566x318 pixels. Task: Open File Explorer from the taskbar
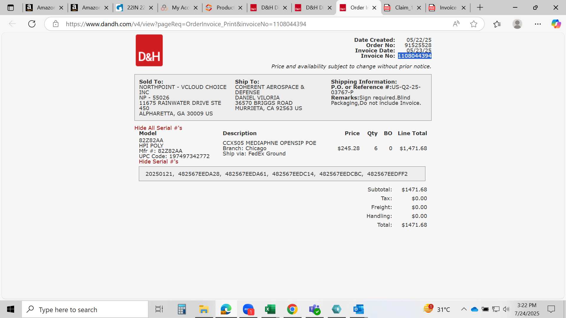(x=204, y=309)
